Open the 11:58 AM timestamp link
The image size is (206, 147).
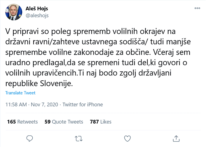tap(16, 105)
